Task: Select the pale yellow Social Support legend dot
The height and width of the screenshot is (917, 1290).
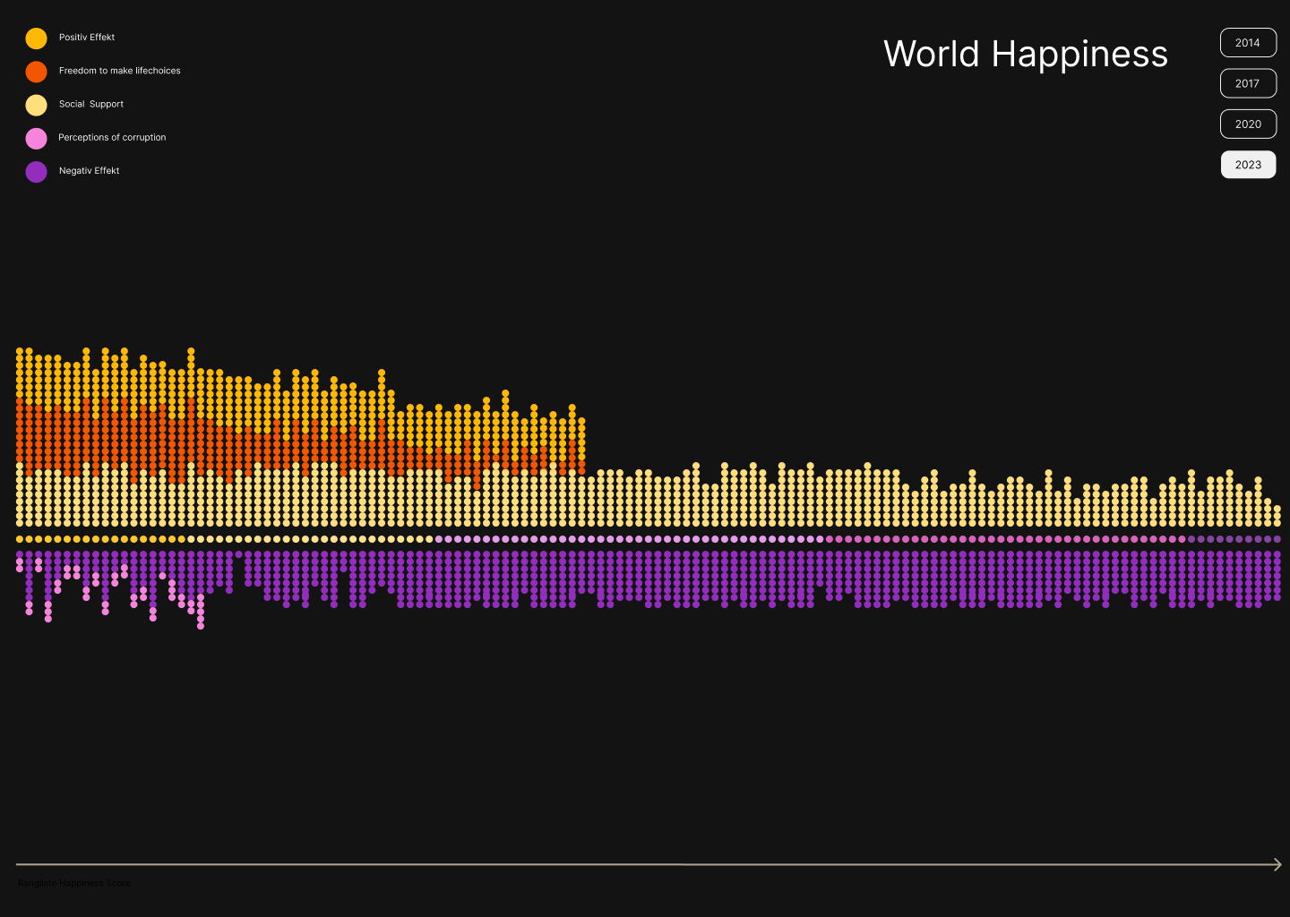Action: (36, 105)
